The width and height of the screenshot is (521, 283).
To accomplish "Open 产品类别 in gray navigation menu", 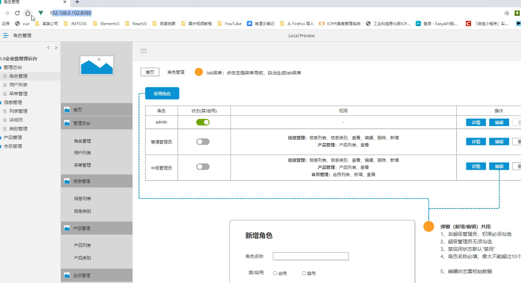I will point(83,258).
